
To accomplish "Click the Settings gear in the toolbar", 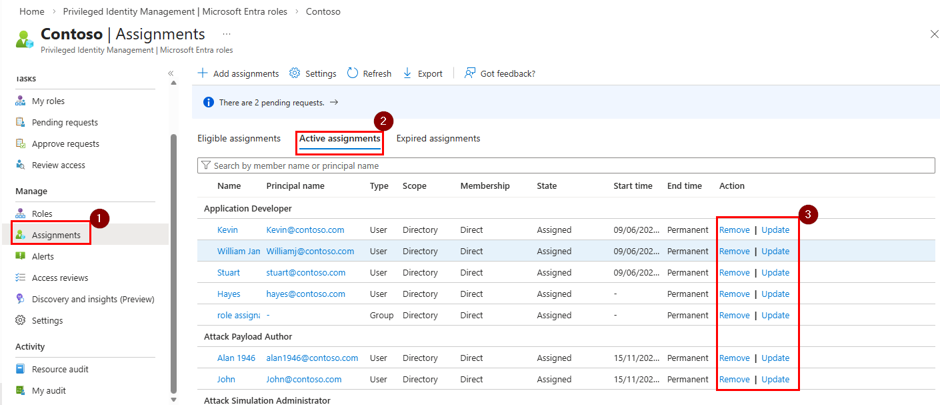I will 293,73.
